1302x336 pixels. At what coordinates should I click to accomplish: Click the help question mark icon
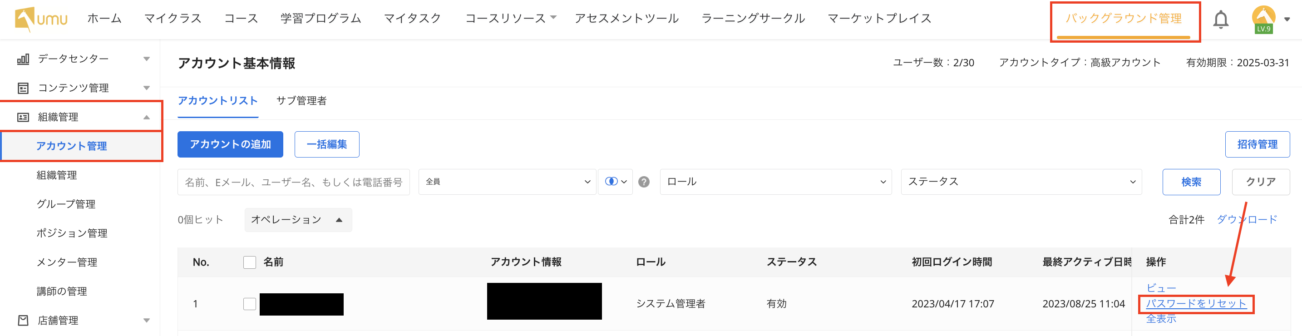pos(643,182)
